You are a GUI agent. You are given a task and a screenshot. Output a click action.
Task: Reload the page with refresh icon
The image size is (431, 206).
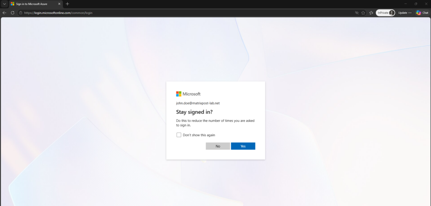(12, 13)
